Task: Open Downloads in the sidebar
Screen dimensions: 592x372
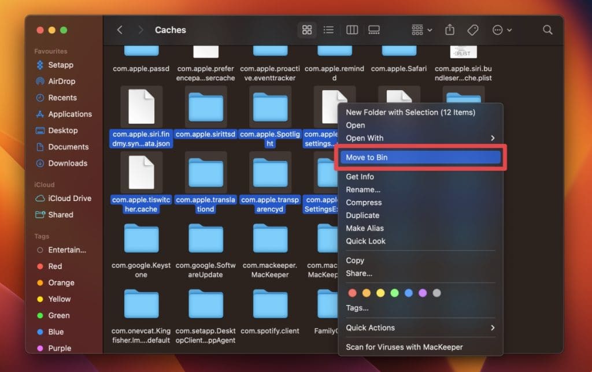Action: point(68,163)
